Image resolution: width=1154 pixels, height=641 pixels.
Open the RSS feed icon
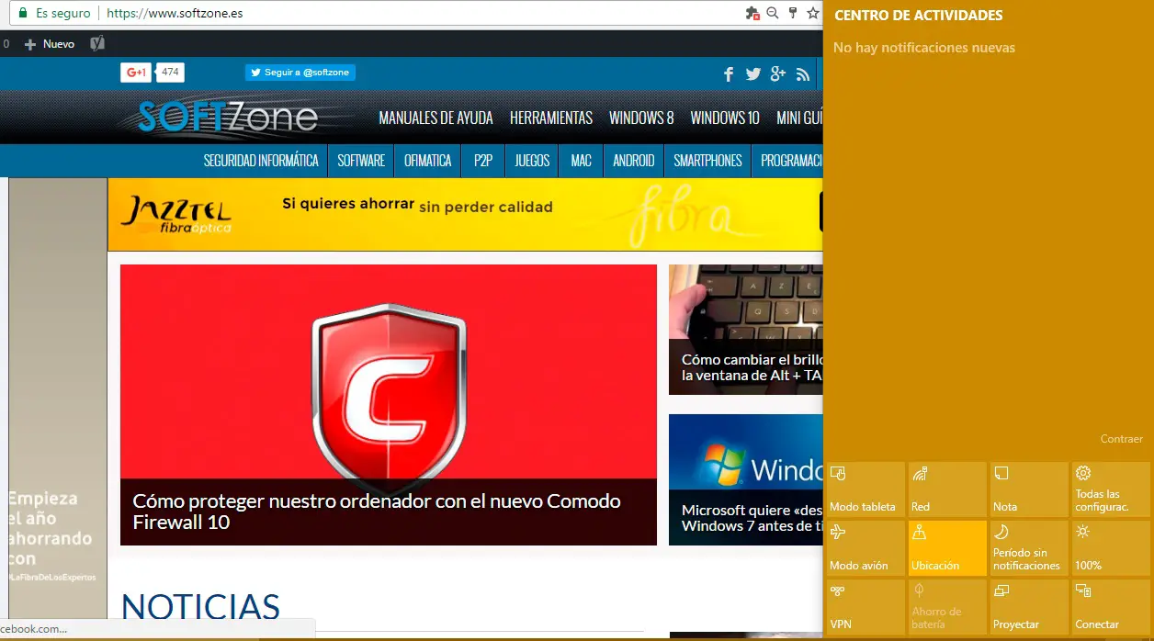803,74
